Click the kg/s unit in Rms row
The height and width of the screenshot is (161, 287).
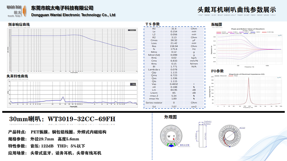pyautogui.click(x=194, y=58)
